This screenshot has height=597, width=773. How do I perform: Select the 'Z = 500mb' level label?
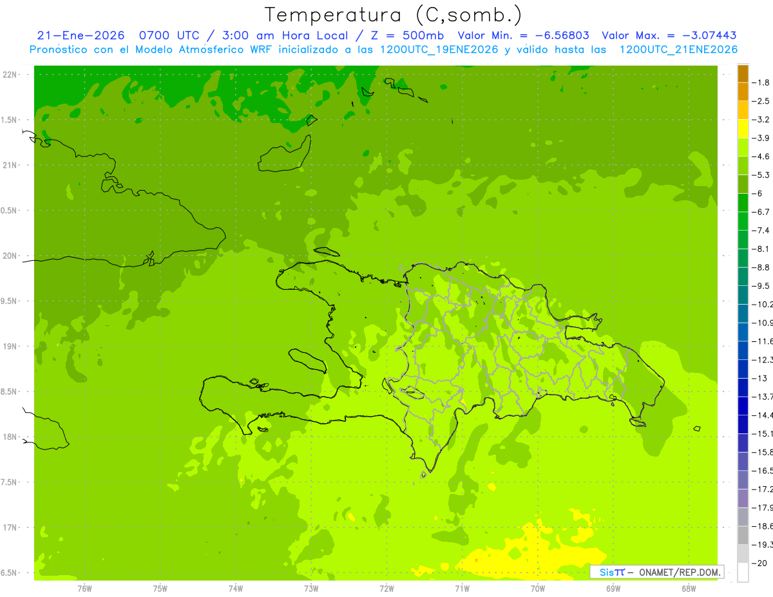tap(408, 35)
